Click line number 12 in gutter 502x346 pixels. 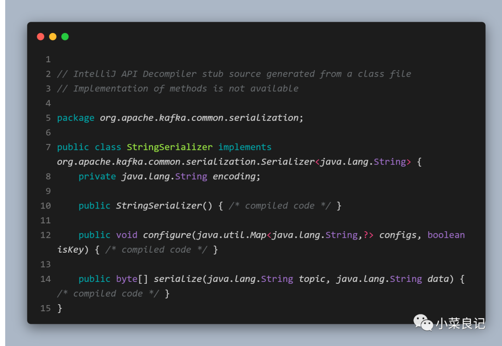46,235
